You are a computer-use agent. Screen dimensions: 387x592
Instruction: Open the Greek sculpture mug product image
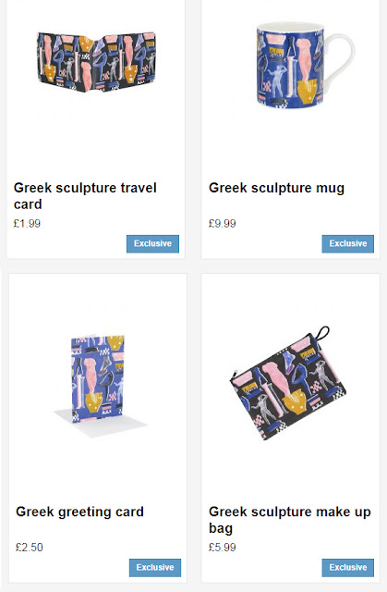point(305,65)
